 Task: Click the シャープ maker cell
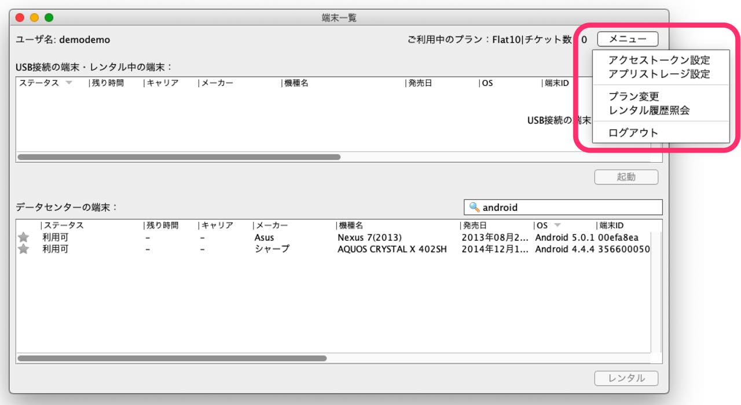pos(272,249)
